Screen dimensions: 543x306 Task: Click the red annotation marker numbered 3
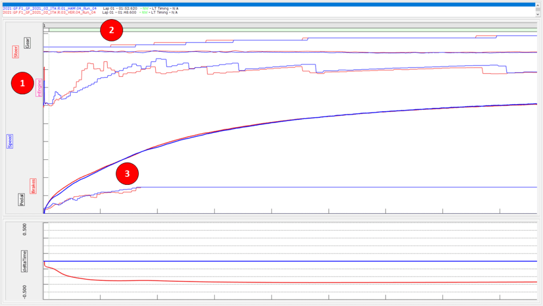127,174
